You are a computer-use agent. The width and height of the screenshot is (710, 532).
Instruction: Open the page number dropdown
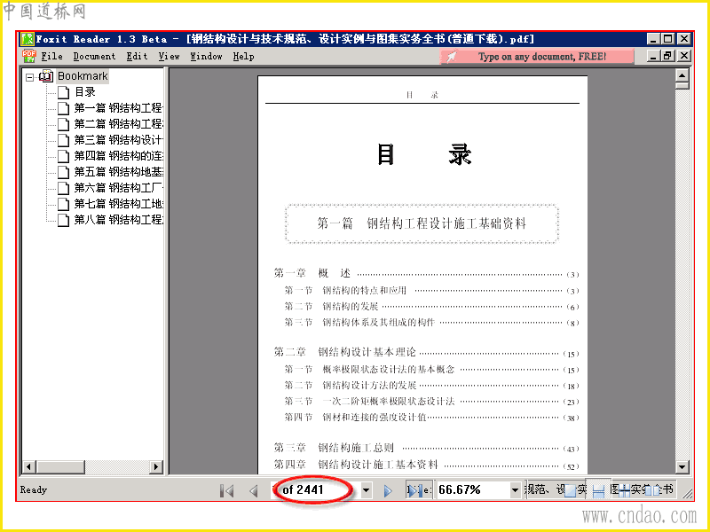pos(366,490)
